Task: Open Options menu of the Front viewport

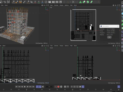Action: click(67, 46)
